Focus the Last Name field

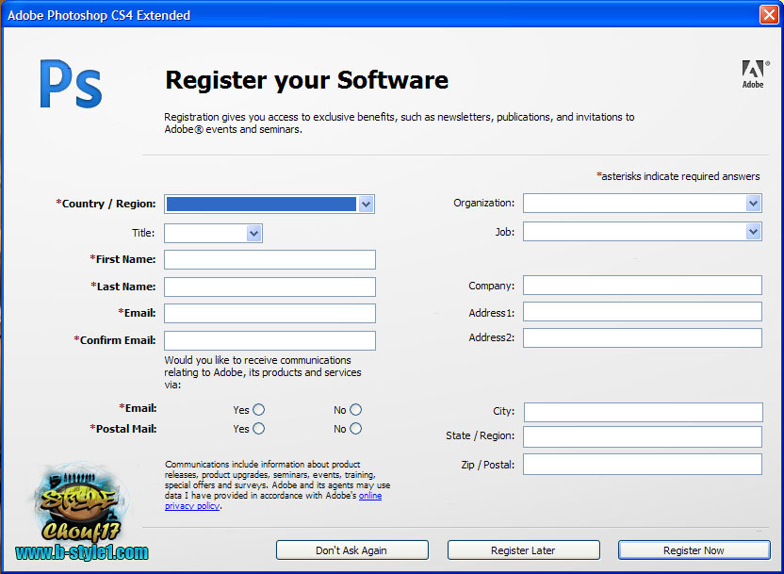click(270, 287)
